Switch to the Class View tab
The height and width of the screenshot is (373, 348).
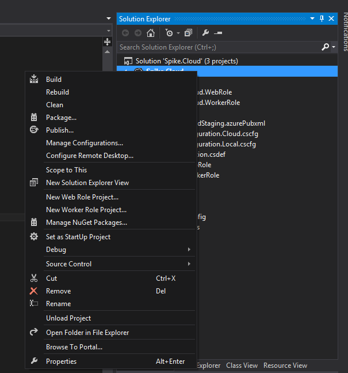pos(242,366)
